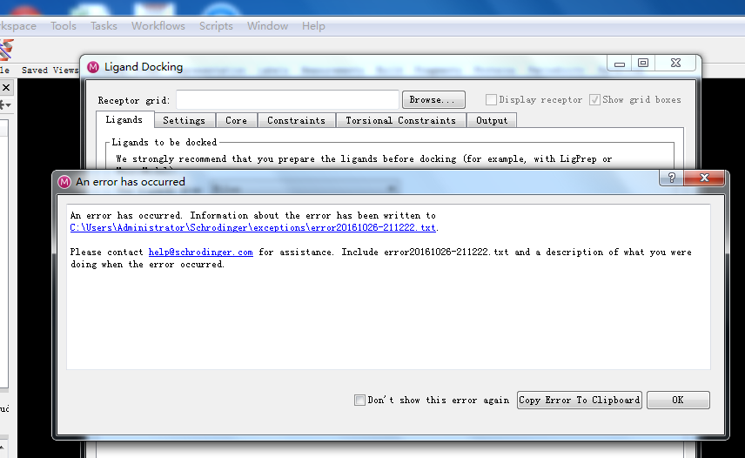Close the error dialog with red X
The width and height of the screenshot is (745, 458).
pyautogui.click(x=705, y=178)
